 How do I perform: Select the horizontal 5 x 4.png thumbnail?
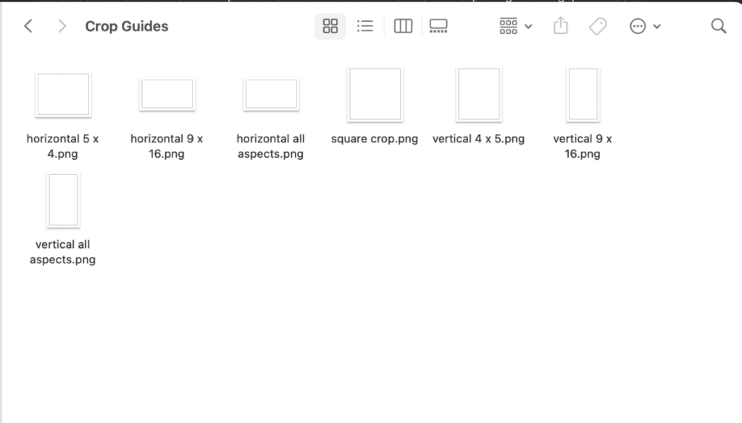pyautogui.click(x=63, y=95)
